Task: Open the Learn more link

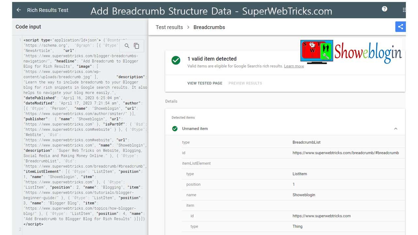Action: 294,66
